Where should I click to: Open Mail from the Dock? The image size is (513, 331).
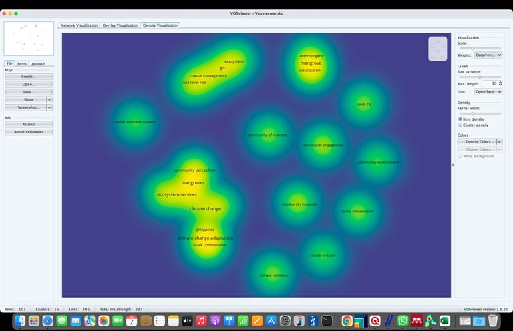[x=76, y=321]
